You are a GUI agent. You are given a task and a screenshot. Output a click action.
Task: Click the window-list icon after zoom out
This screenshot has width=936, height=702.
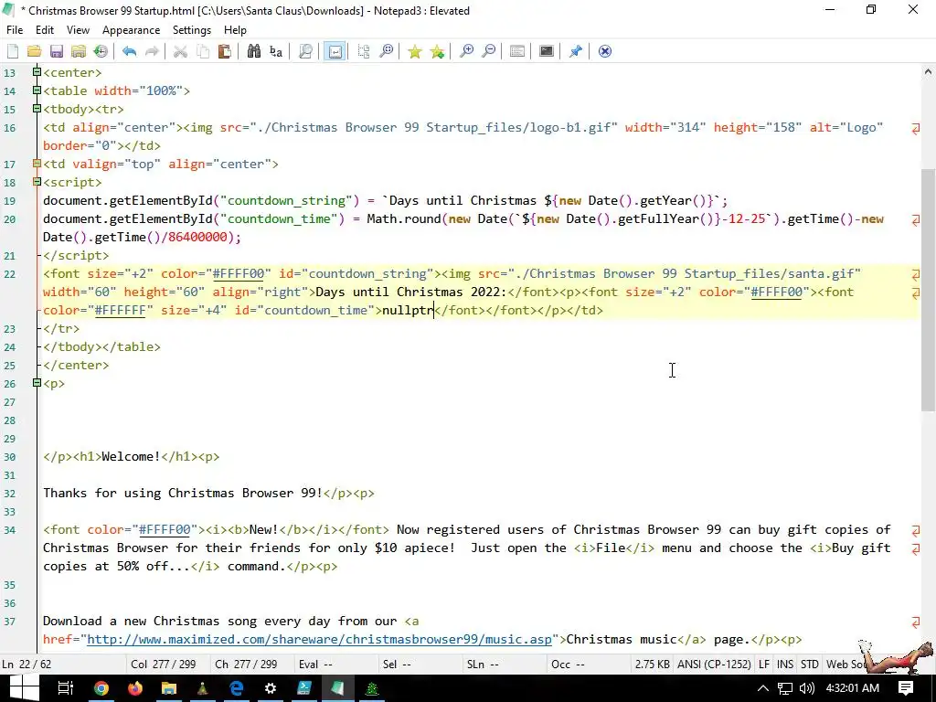pyautogui.click(x=517, y=51)
